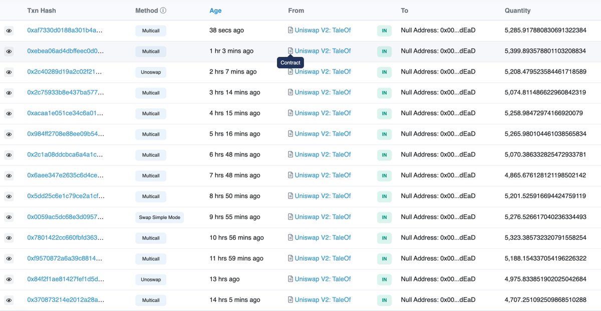601x311 pixels.
Task: Open Uniswap V2: TaleOf in 4 hrs 15 mins row
Action: [323, 113]
